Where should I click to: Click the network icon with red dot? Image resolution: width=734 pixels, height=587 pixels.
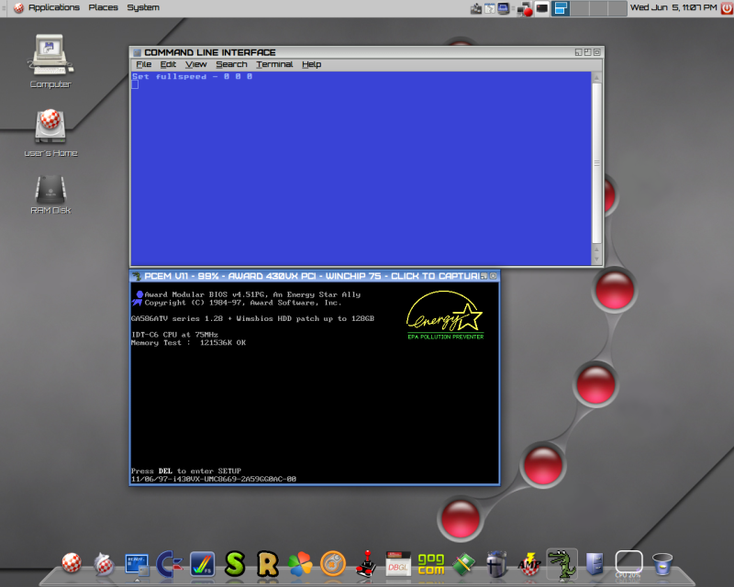coord(524,8)
